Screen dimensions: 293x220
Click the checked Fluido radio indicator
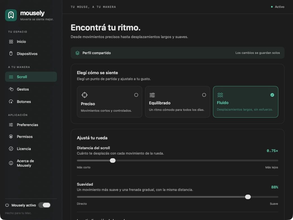[272, 95]
